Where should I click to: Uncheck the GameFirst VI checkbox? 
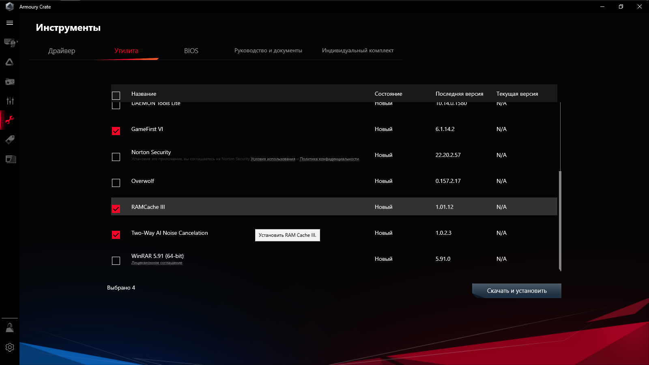116,131
